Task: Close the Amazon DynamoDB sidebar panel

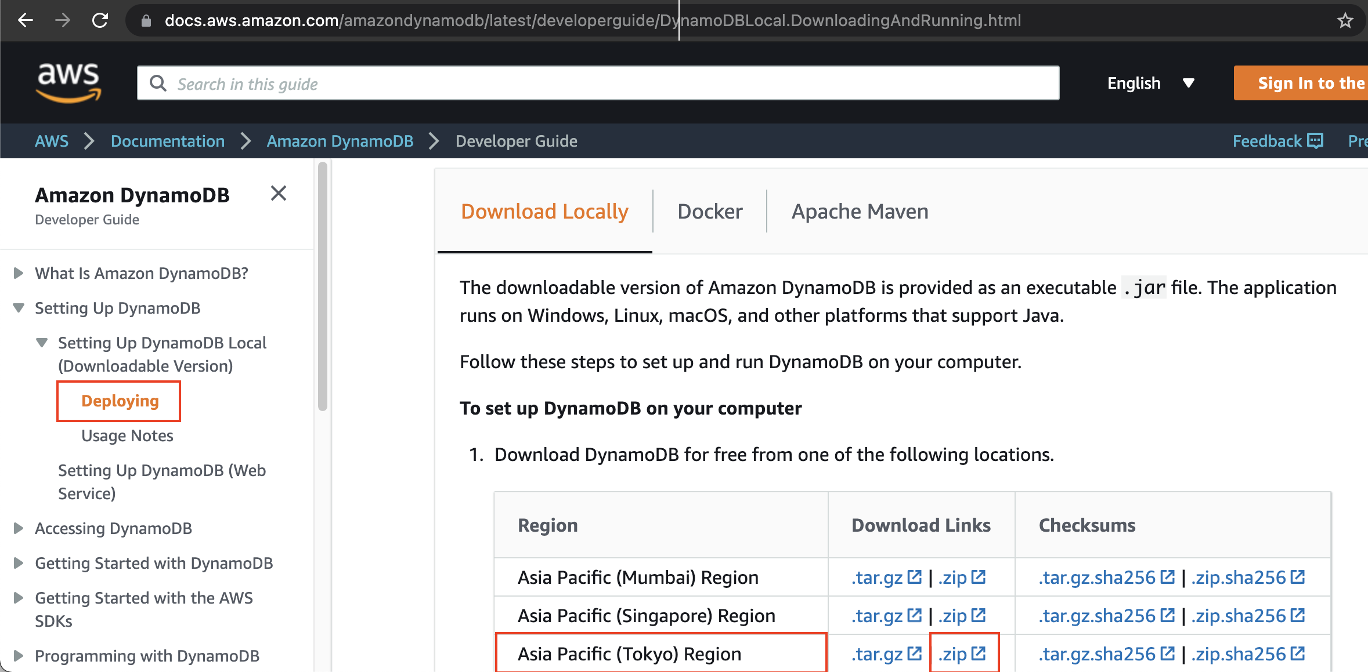Action: pyautogui.click(x=279, y=194)
